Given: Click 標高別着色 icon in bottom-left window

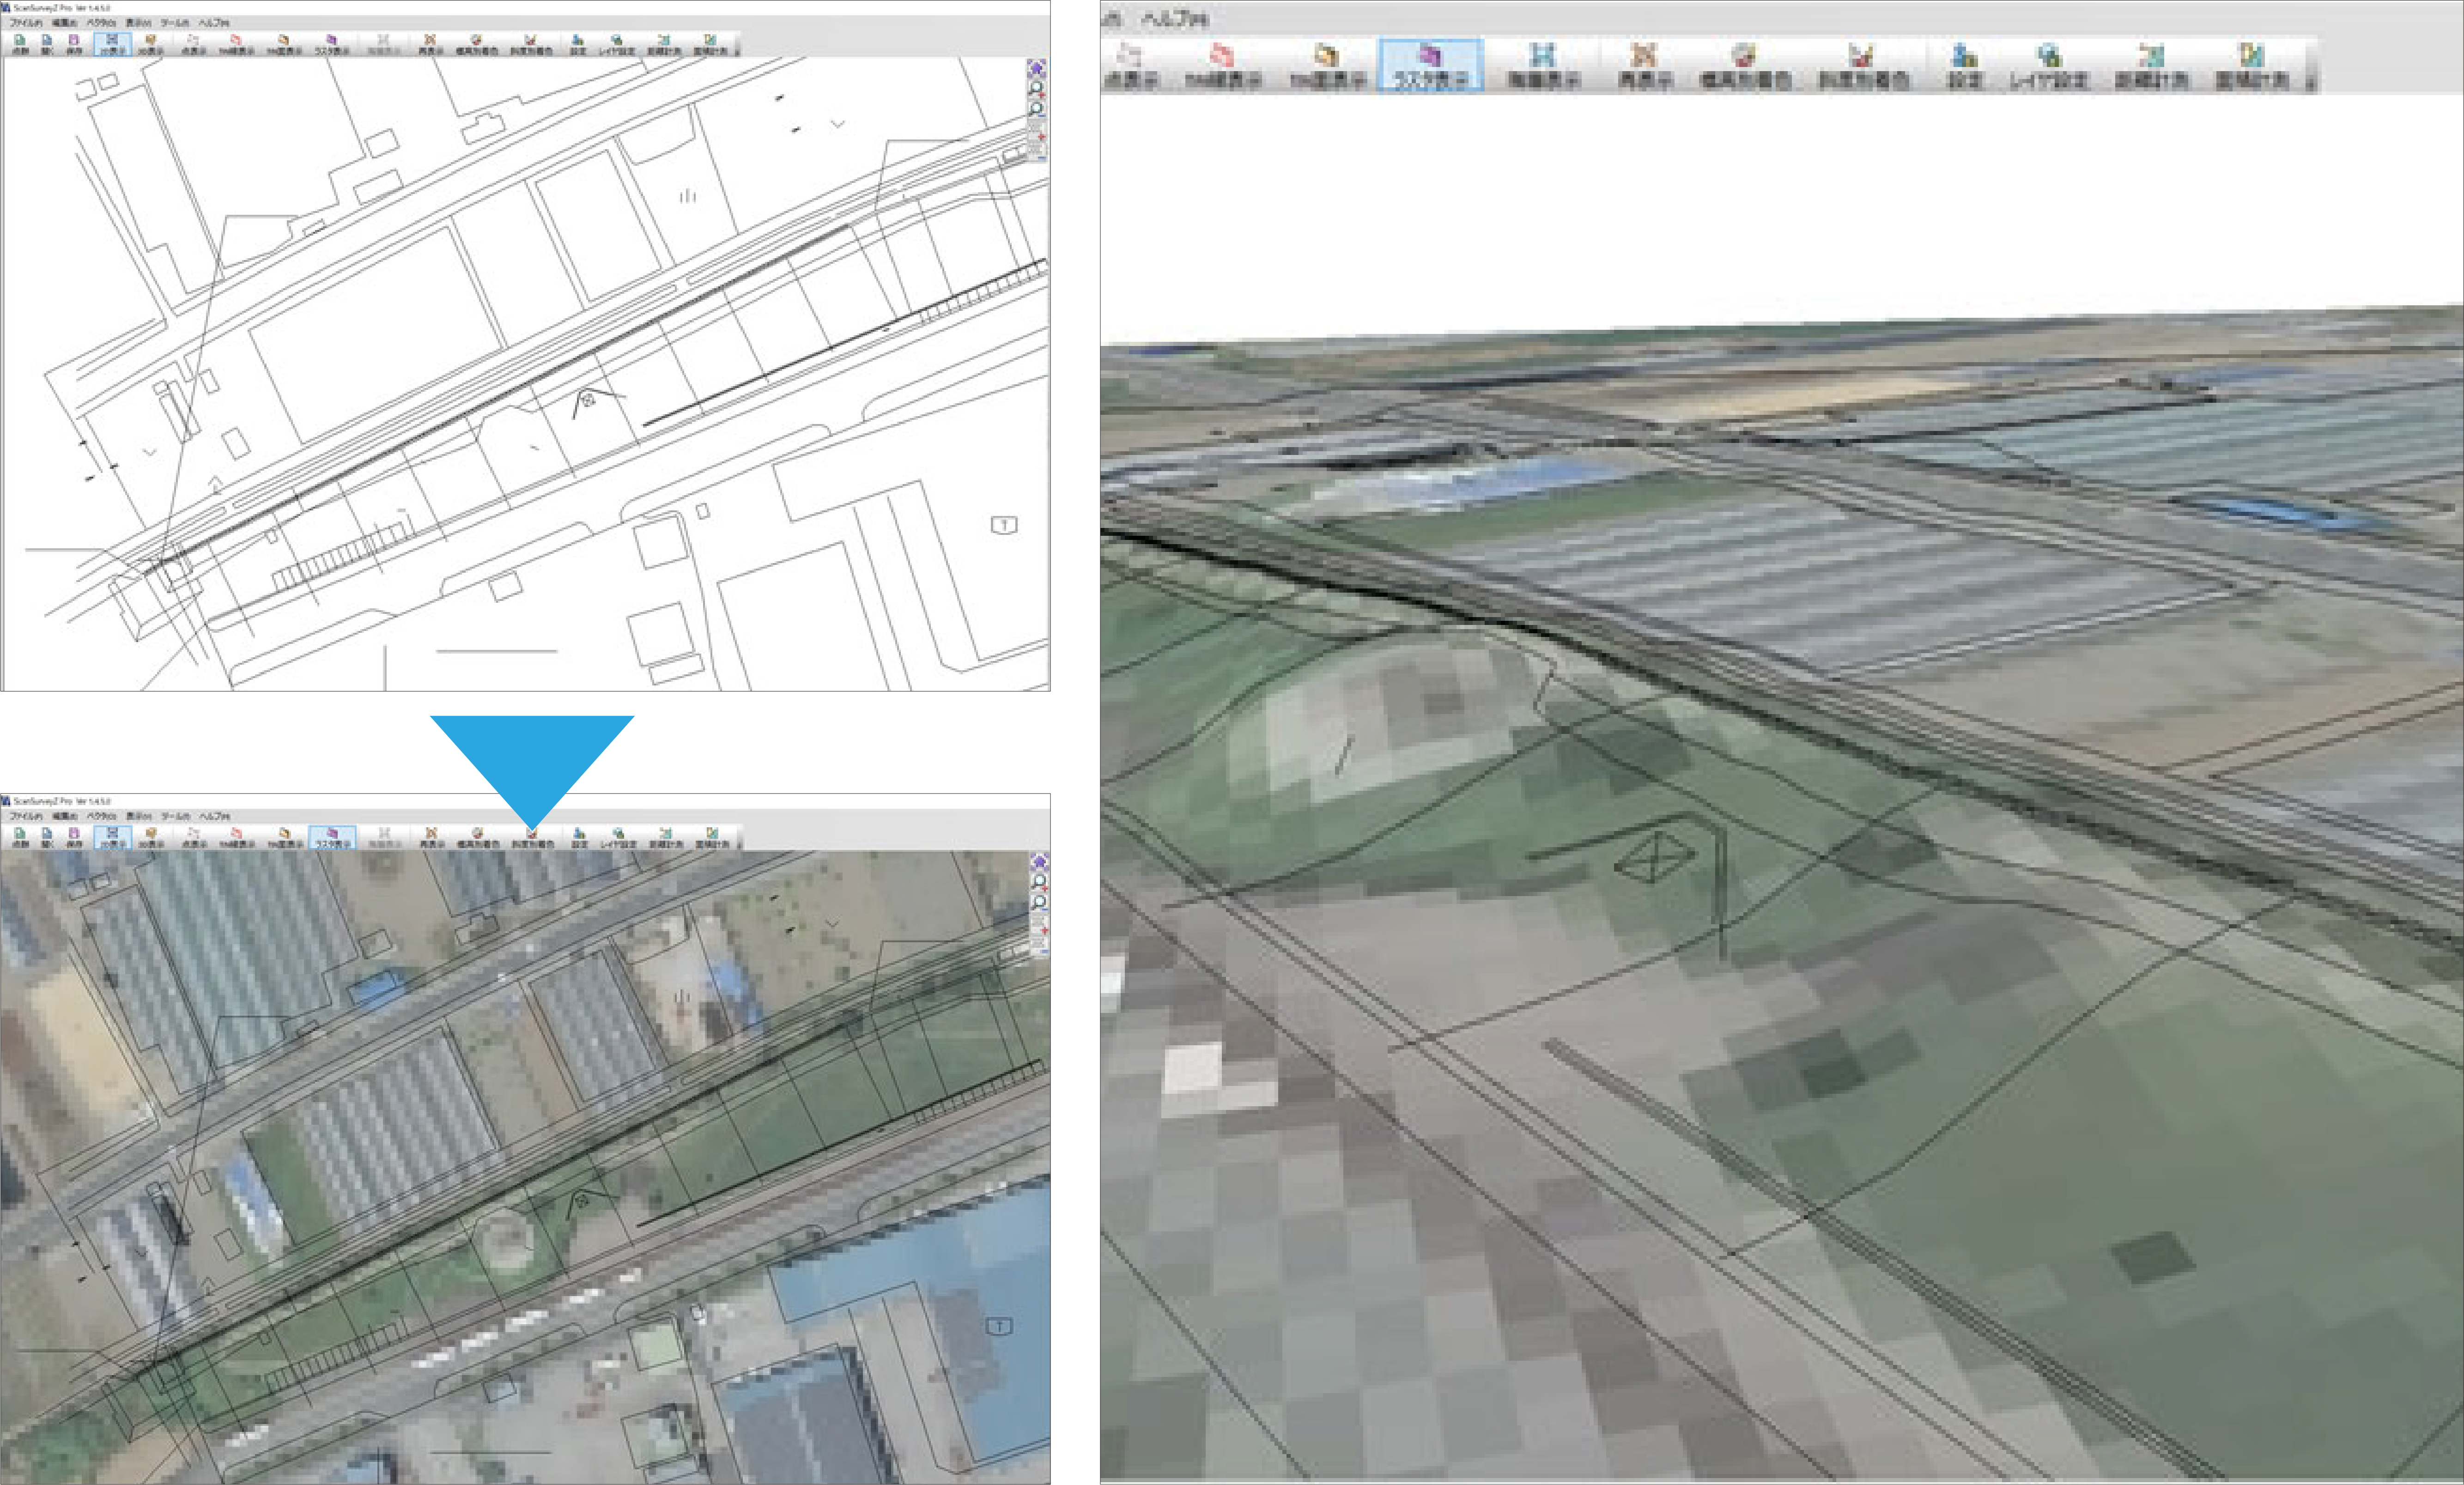Looking at the screenshot, I should point(478,837).
